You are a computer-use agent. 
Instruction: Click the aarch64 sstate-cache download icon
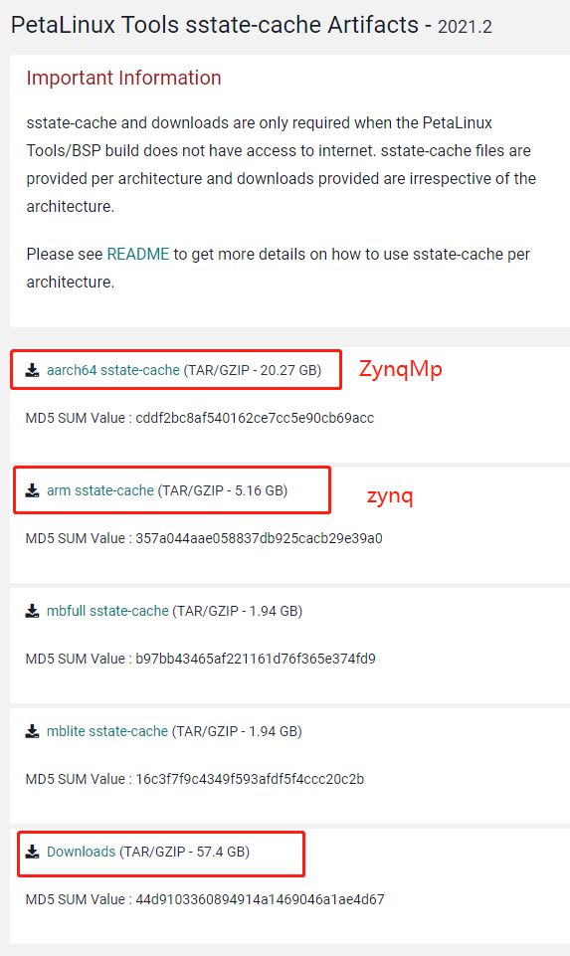point(32,370)
